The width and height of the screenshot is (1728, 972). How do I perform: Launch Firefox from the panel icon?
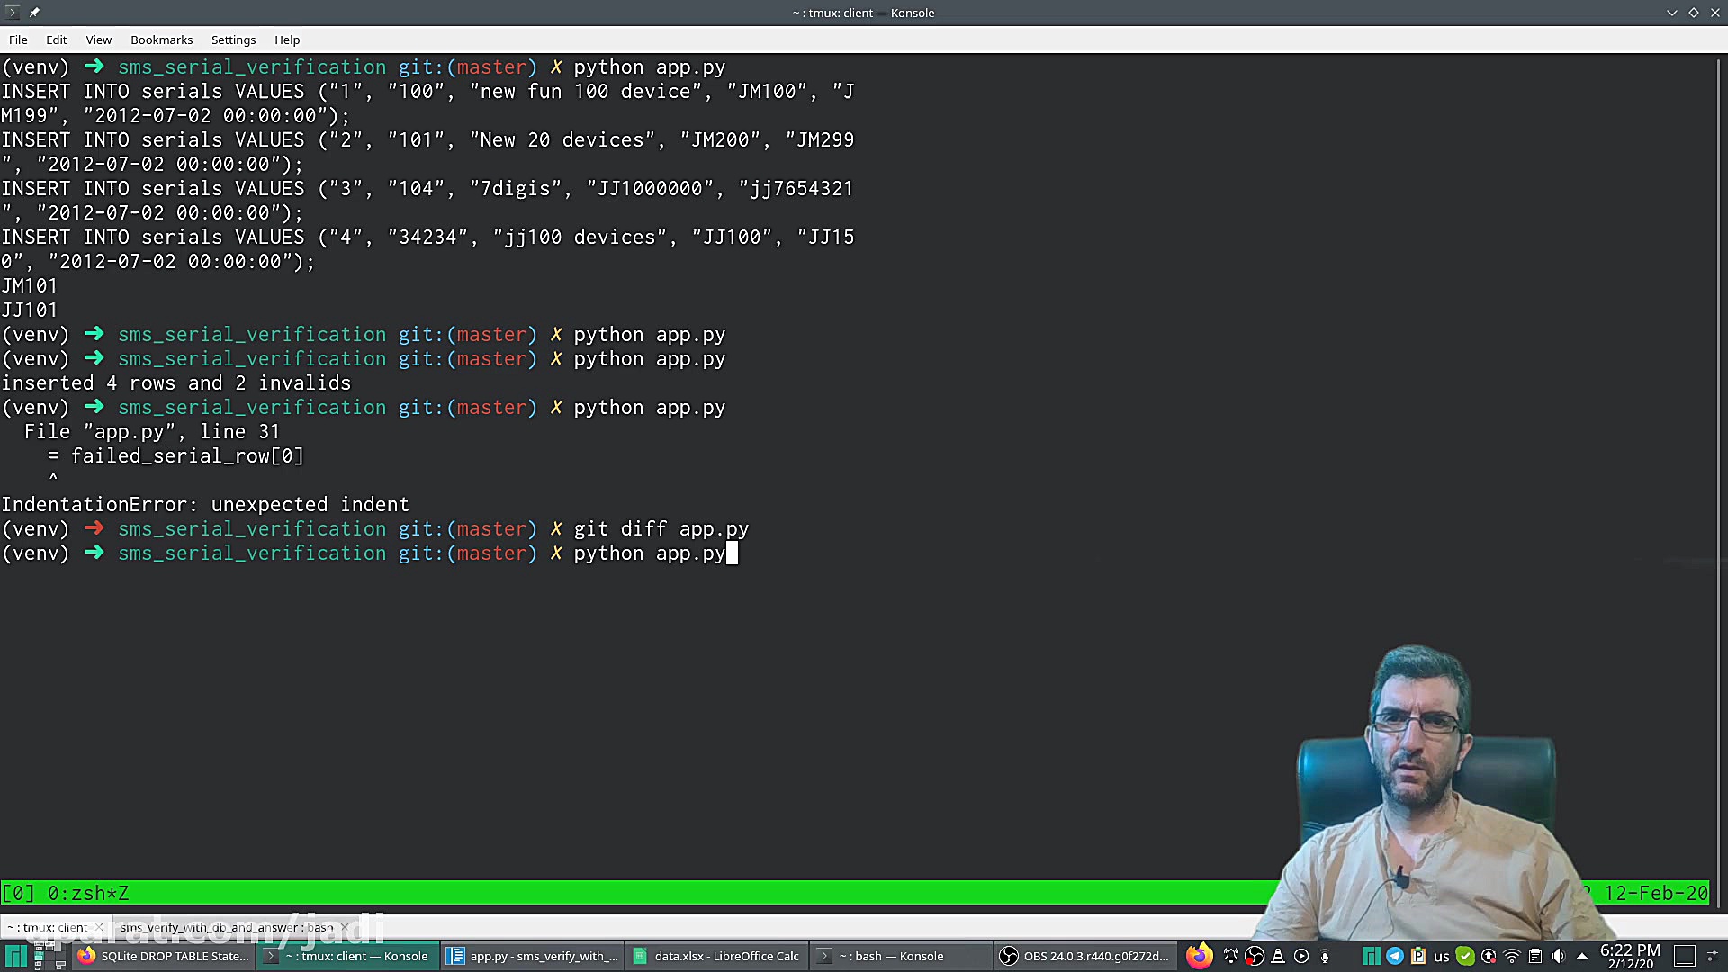pos(1198,956)
